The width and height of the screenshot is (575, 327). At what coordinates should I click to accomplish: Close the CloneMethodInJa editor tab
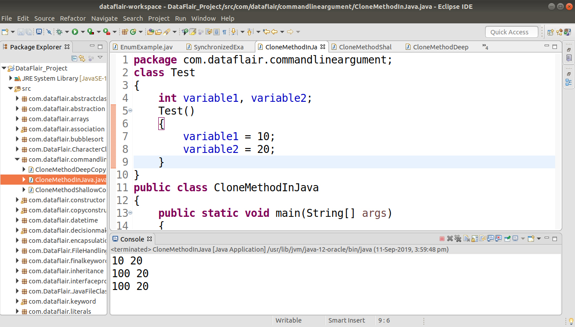pos(323,47)
